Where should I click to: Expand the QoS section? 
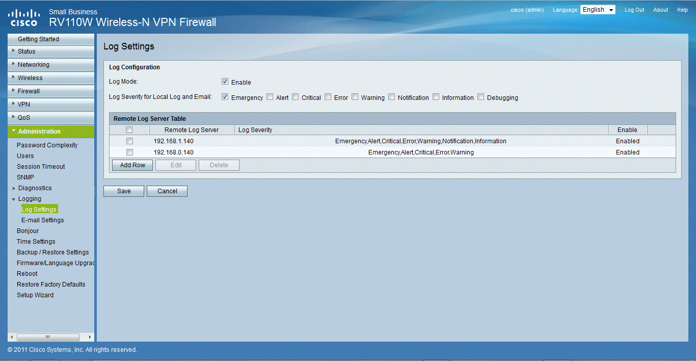pyautogui.click(x=51, y=118)
